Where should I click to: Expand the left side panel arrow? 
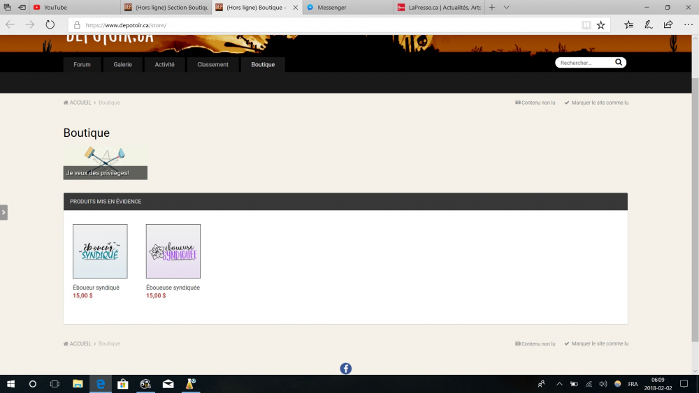pyautogui.click(x=3, y=212)
